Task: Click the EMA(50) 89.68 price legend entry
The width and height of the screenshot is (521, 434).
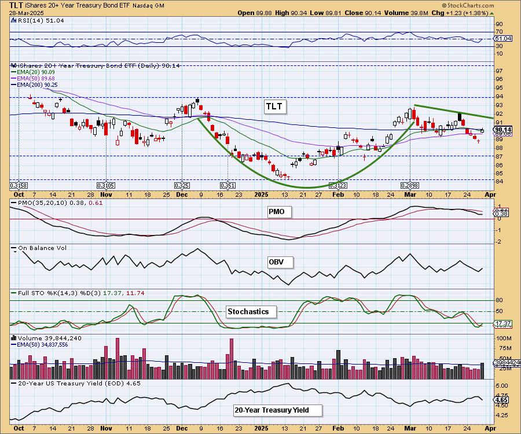Action: tap(33, 78)
